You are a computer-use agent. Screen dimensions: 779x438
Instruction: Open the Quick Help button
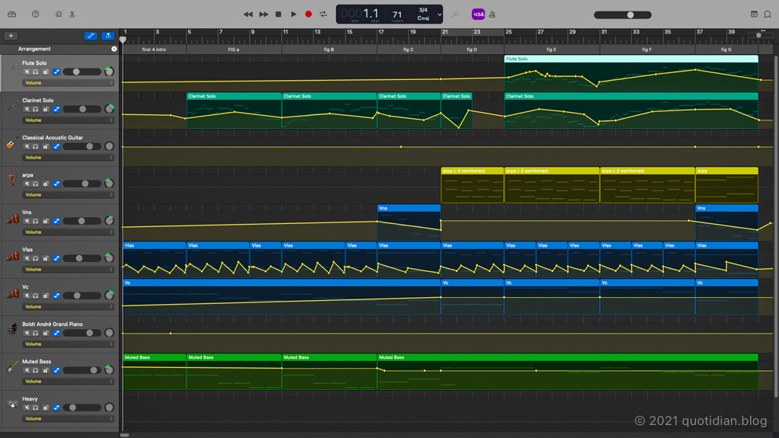[x=35, y=14]
